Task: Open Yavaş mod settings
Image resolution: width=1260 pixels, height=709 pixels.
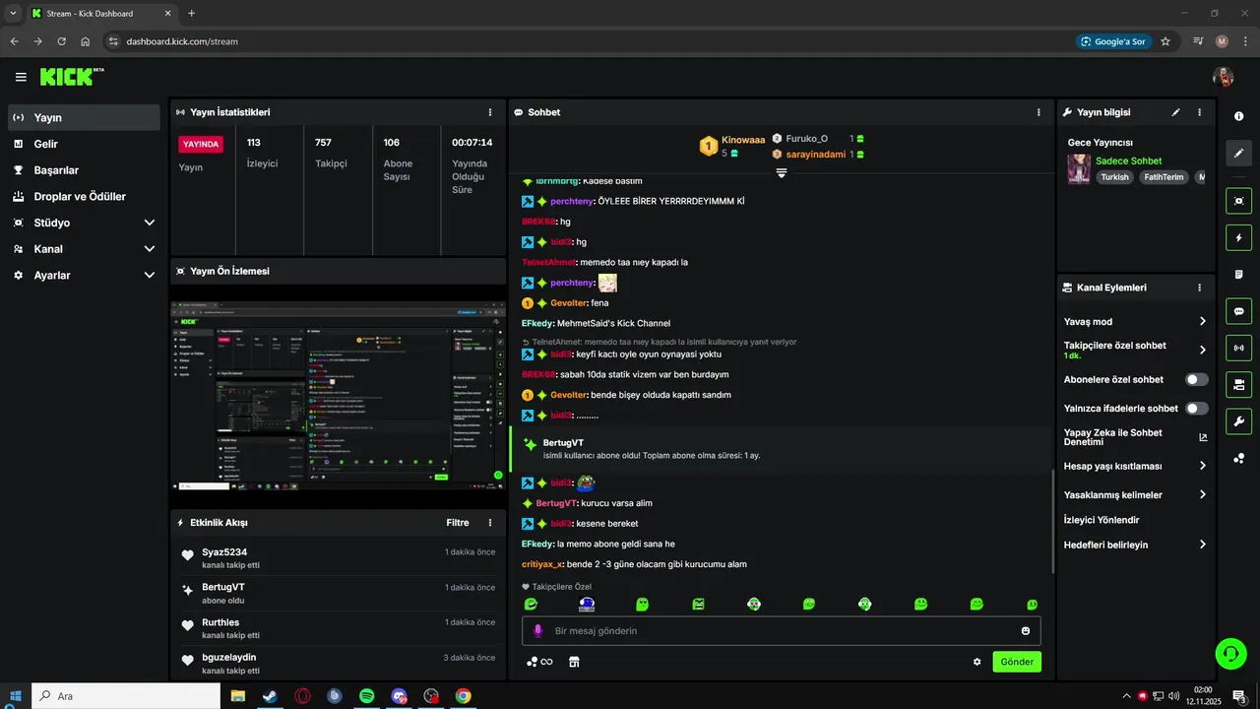Action: (x=1135, y=321)
